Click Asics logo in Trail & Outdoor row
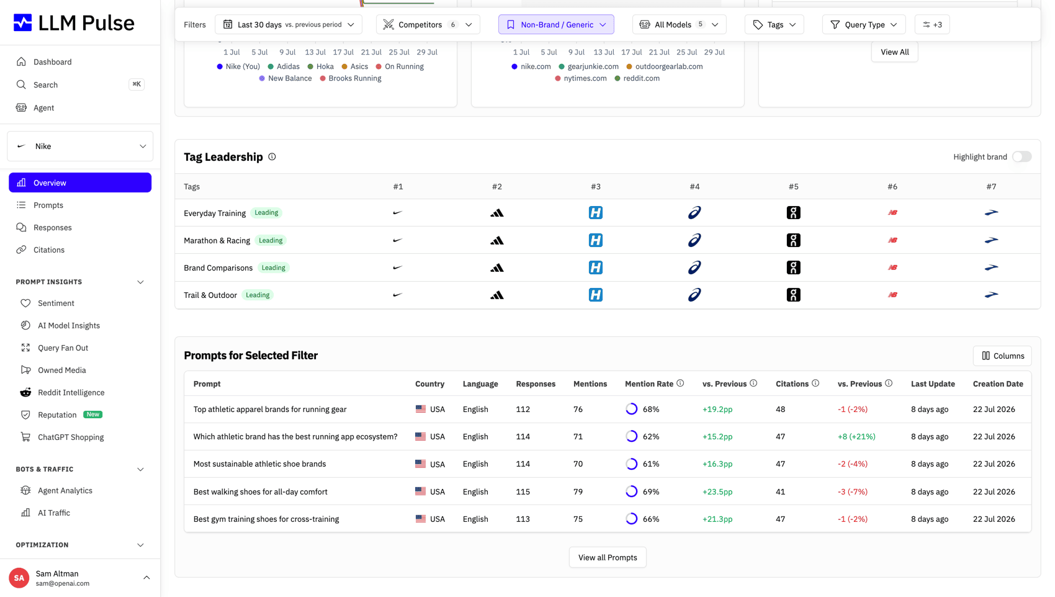 (694, 295)
